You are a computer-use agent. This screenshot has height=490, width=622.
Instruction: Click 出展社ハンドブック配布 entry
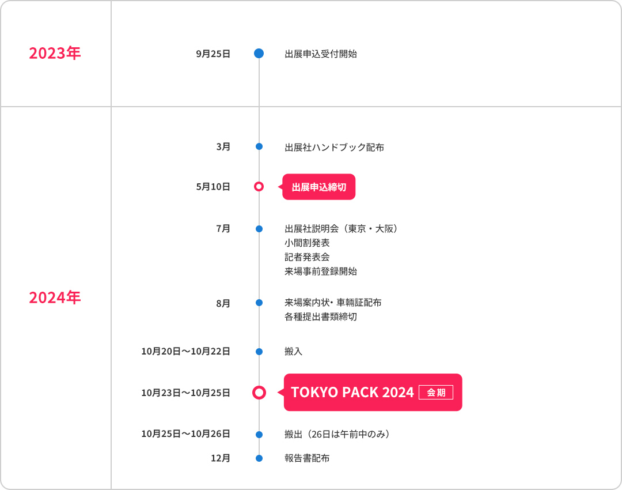[x=334, y=148]
